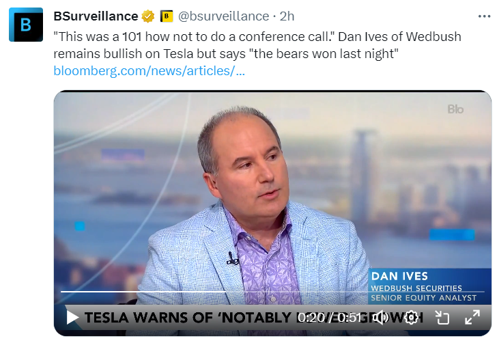
Task: Click the BSurveillance display name
Action: [96, 16]
